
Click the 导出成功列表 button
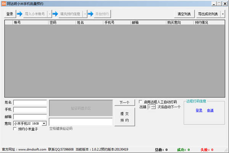pyautogui.click(x=208, y=14)
